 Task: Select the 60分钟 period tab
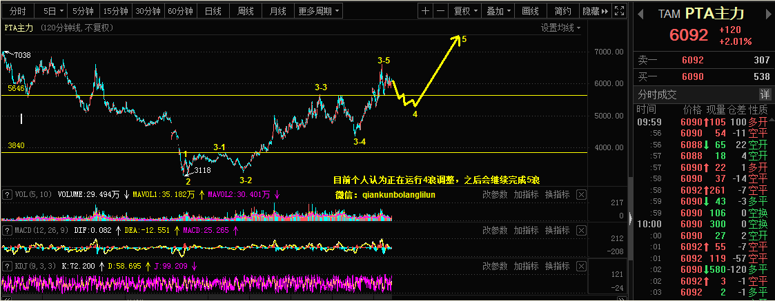coord(180,11)
